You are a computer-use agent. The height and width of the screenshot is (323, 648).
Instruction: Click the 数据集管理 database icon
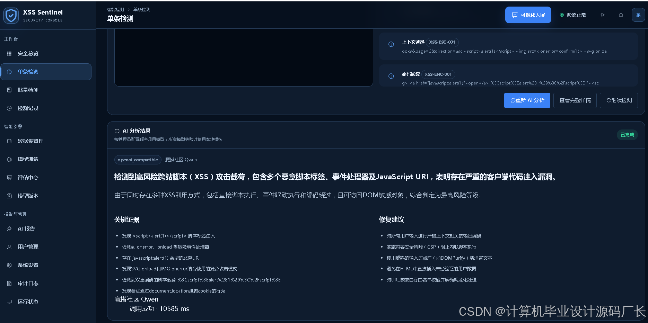[x=9, y=141]
